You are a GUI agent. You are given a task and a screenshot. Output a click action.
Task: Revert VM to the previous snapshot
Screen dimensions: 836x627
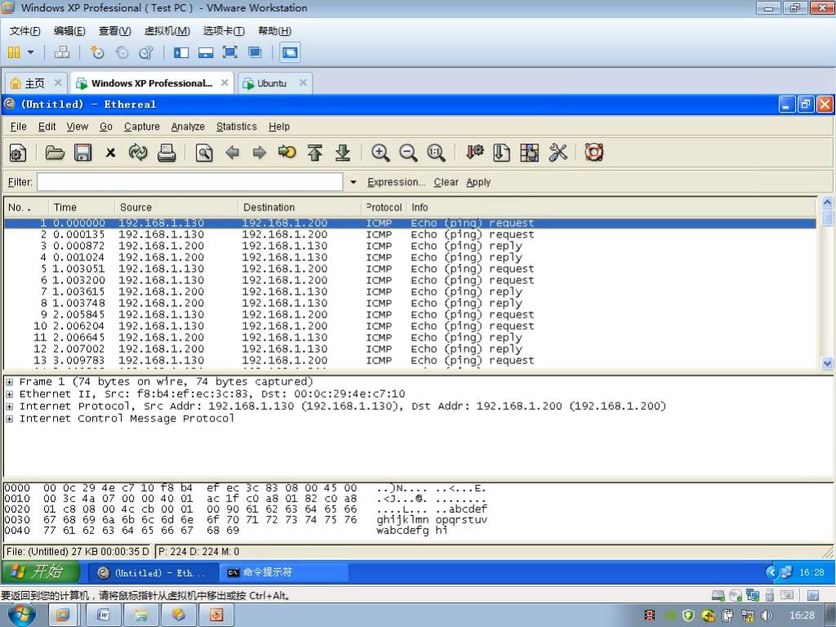[122, 52]
